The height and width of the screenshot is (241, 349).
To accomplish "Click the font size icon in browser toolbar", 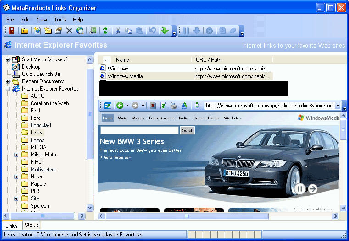I will (184, 106).
